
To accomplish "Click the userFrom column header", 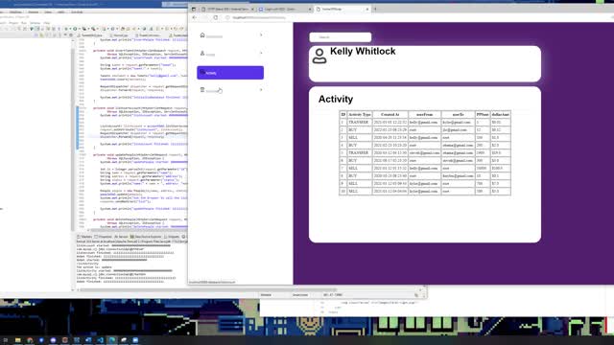I will pyautogui.click(x=424, y=115).
